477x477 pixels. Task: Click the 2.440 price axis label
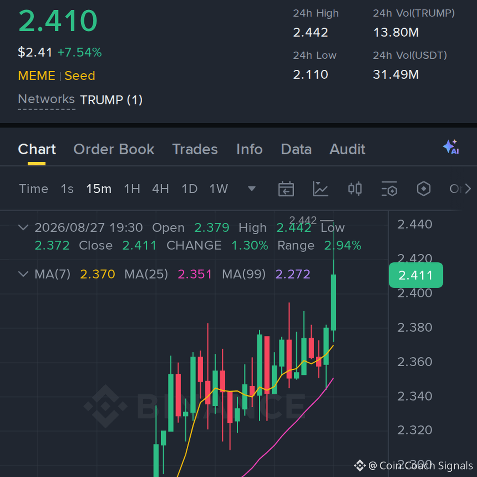pos(415,224)
